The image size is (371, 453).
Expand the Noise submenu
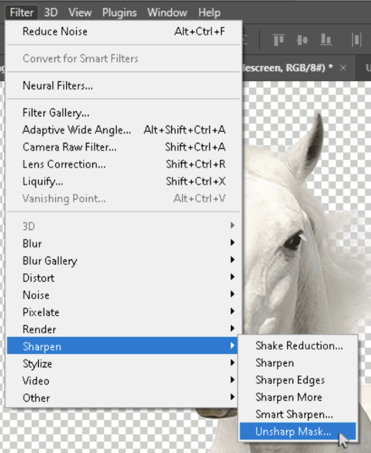tap(123, 295)
